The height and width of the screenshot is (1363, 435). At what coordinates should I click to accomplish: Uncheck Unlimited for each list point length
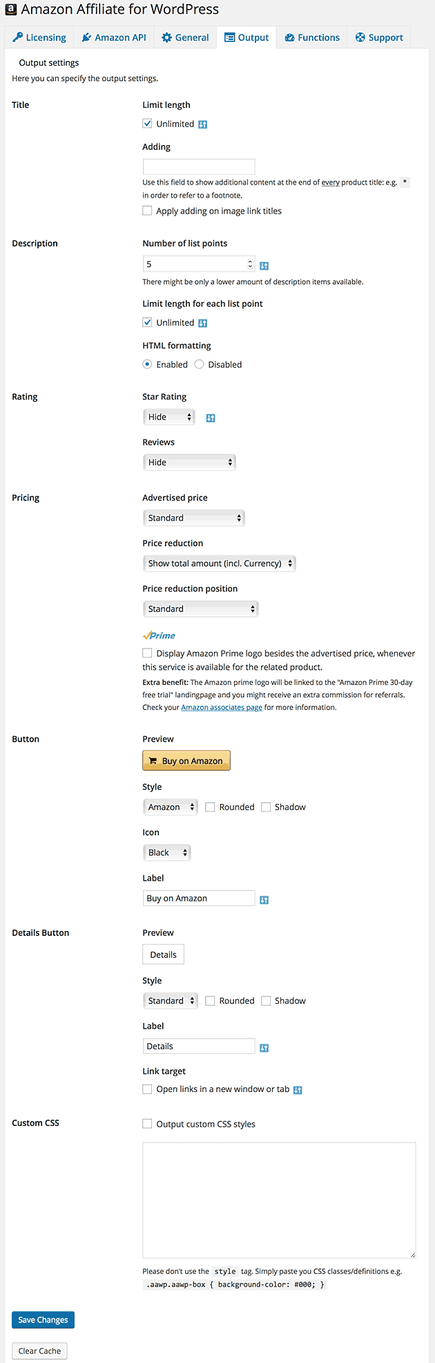147,322
